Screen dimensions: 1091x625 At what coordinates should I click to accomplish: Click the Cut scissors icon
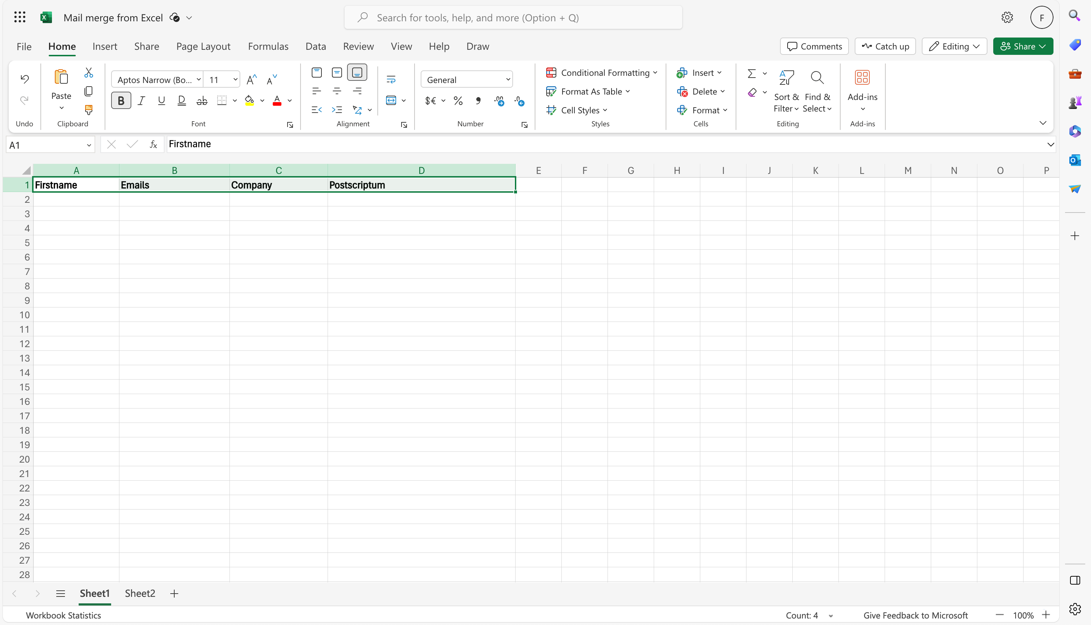(88, 73)
